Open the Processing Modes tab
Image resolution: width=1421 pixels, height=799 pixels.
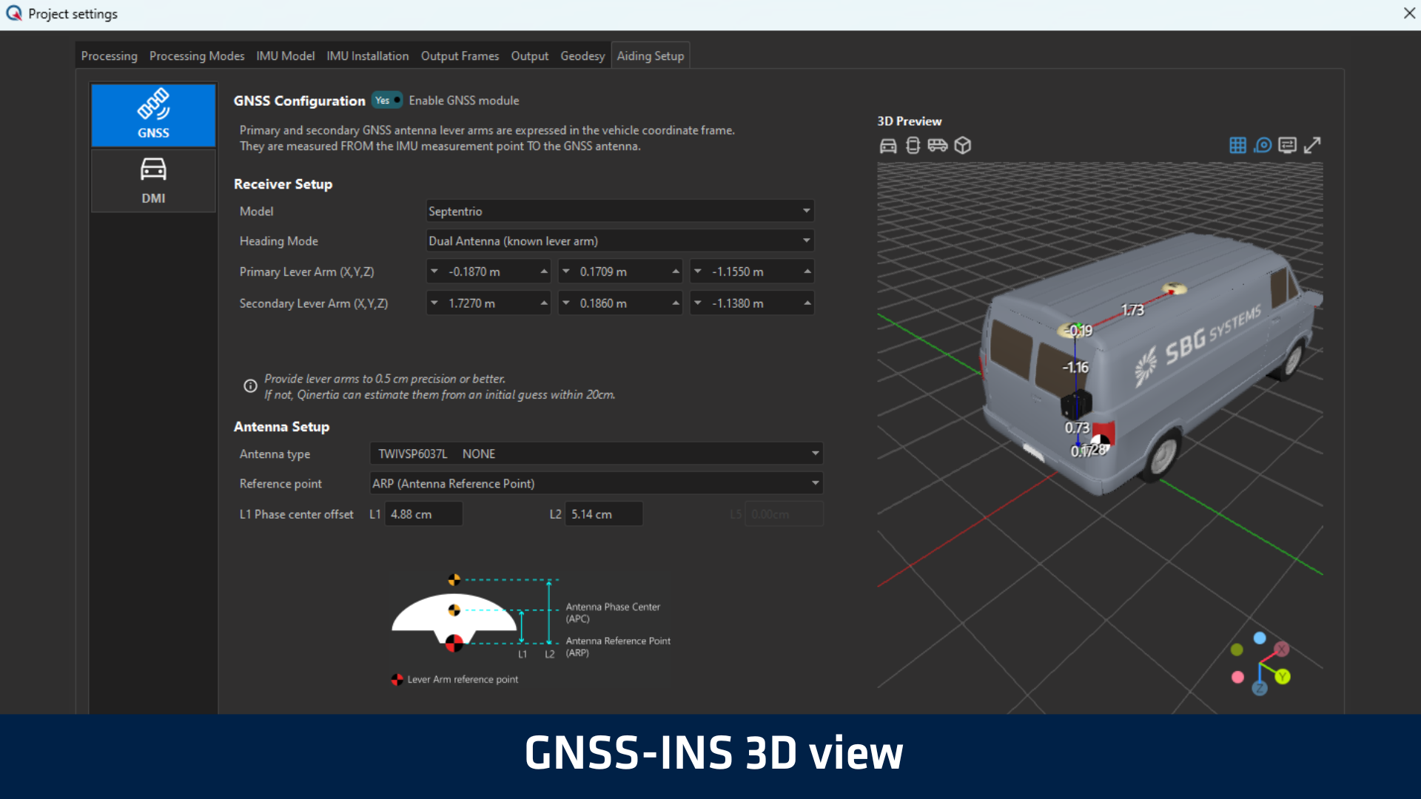coord(197,55)
